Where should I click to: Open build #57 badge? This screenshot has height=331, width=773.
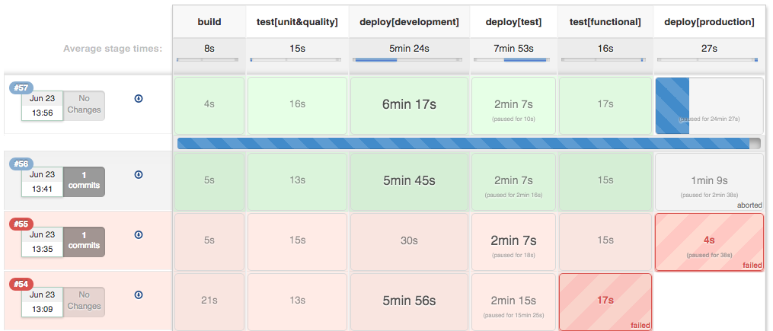pyautogui.click(x=21, y=88)
